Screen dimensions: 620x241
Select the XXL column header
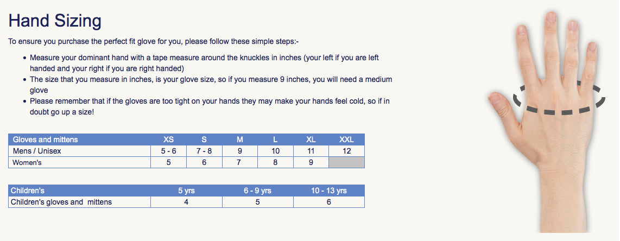tap(346, 139)
